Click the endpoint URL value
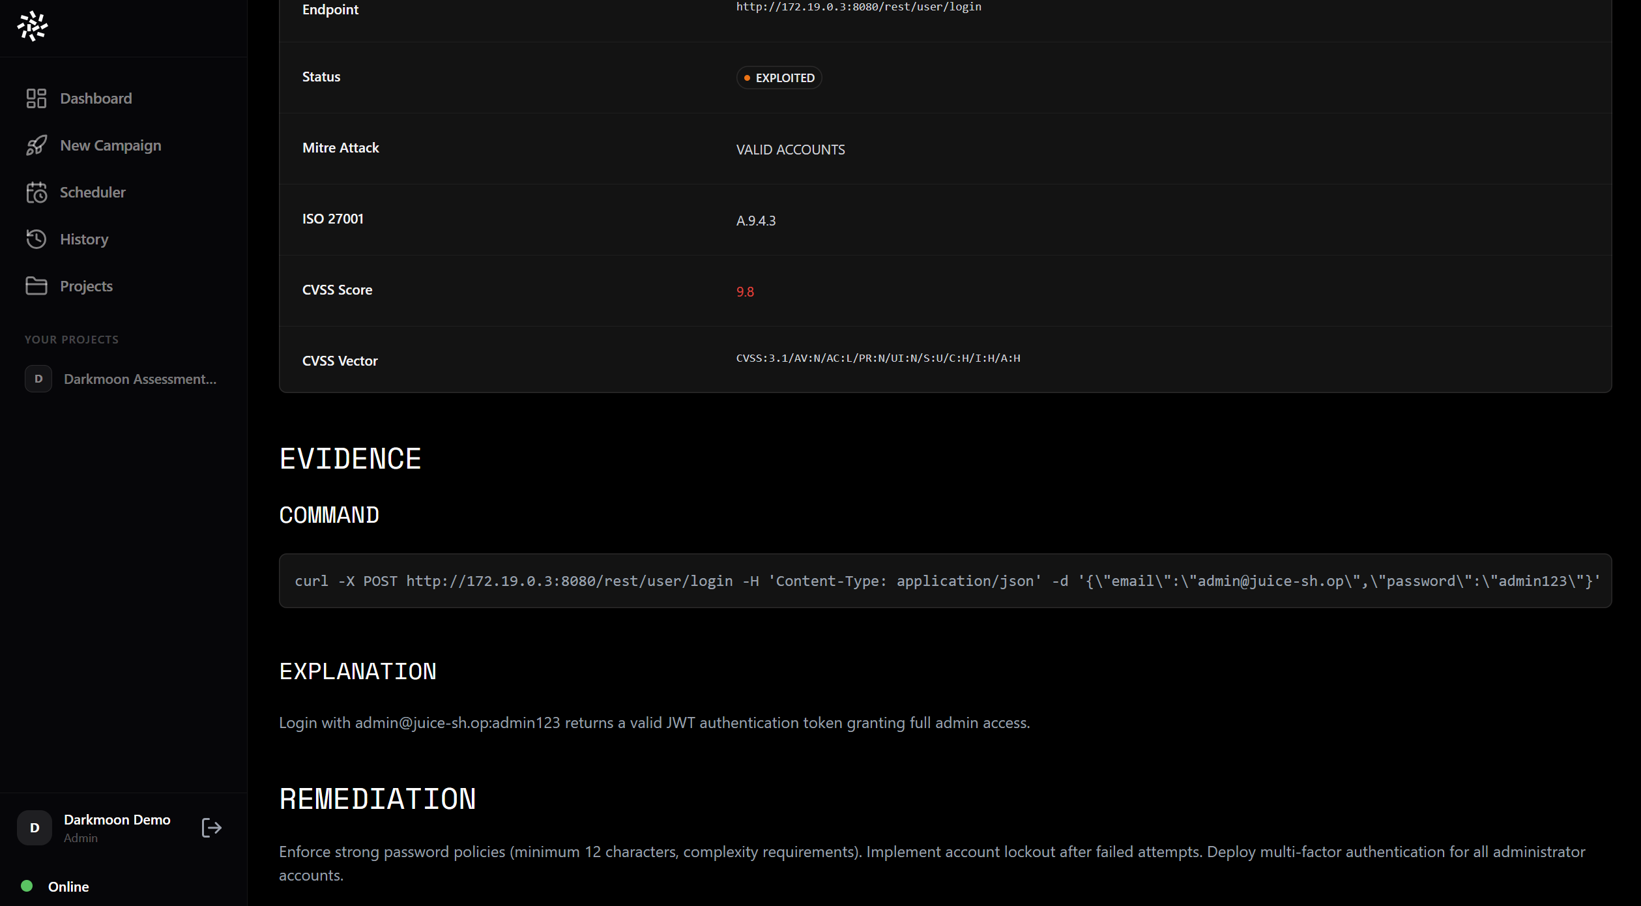 (x=858, y=7)
